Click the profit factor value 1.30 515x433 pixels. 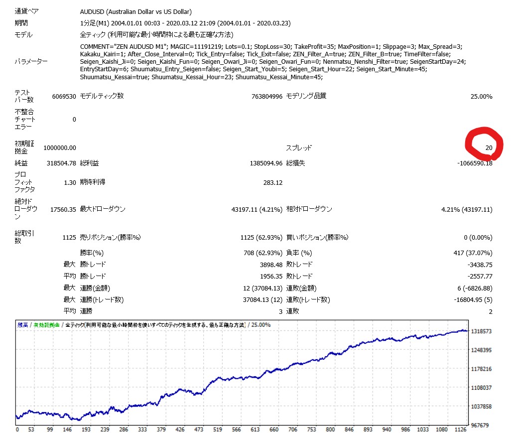click(69, 182)
